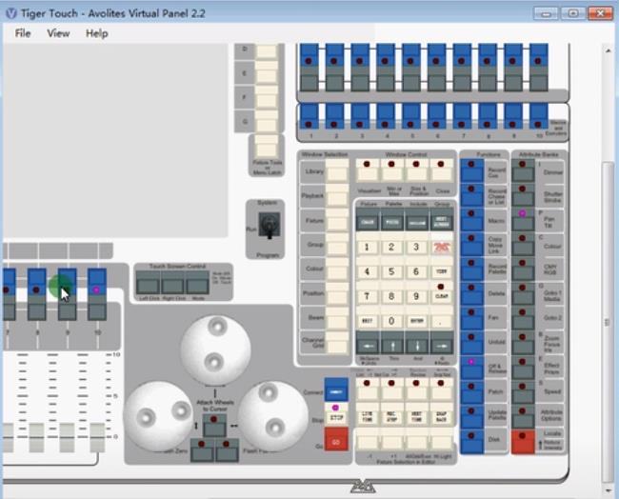Click the touch screen Mode button

197,284
